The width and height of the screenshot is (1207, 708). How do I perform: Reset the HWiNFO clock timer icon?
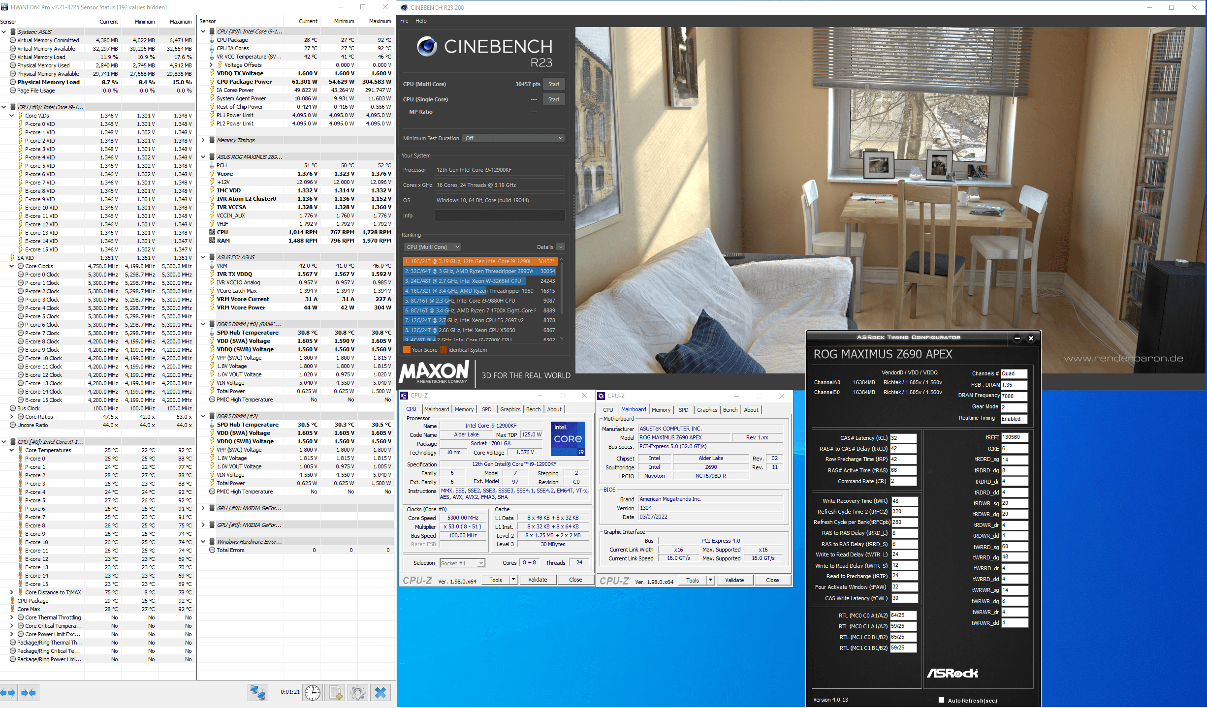[x=312, y=693]
